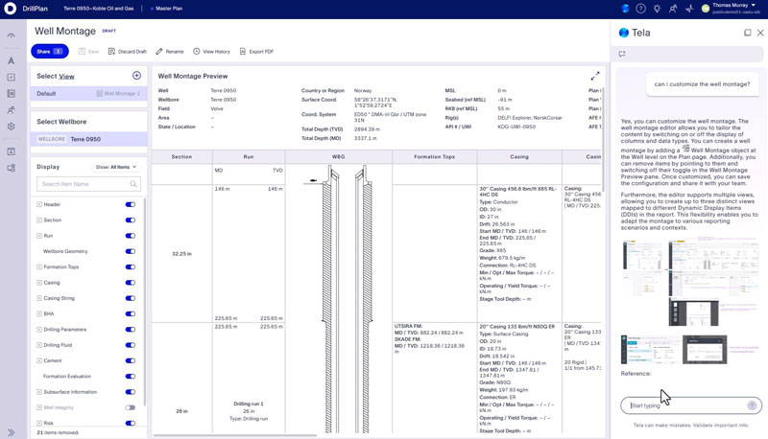
Task: Expand the Well Montage Preview to fullscreen
Action: 594,77
